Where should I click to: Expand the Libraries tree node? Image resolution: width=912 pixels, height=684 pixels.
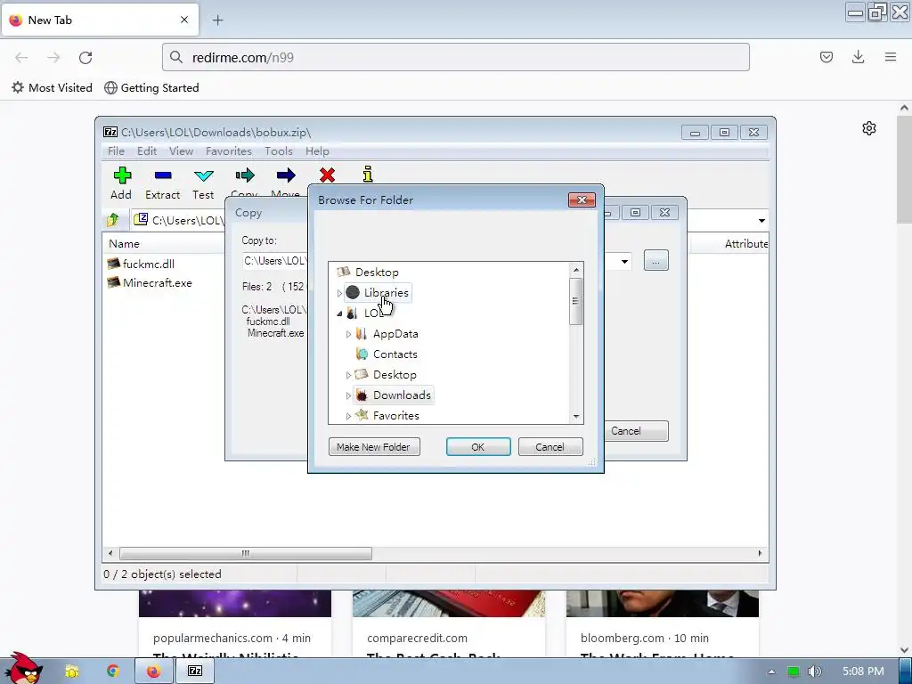[x=339, y=293]
